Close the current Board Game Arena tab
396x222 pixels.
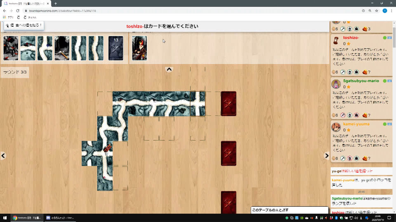pos(48,4)
